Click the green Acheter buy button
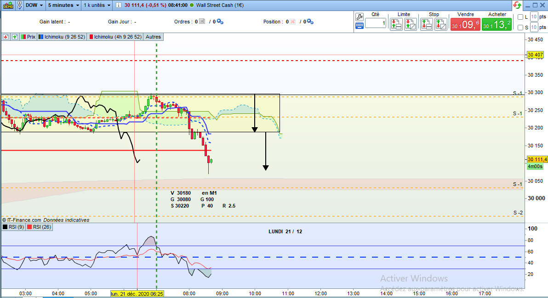The image size is (548, 298). pos(497,24)
